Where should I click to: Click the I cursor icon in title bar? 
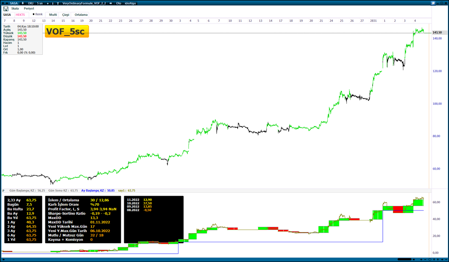(53, 3)
